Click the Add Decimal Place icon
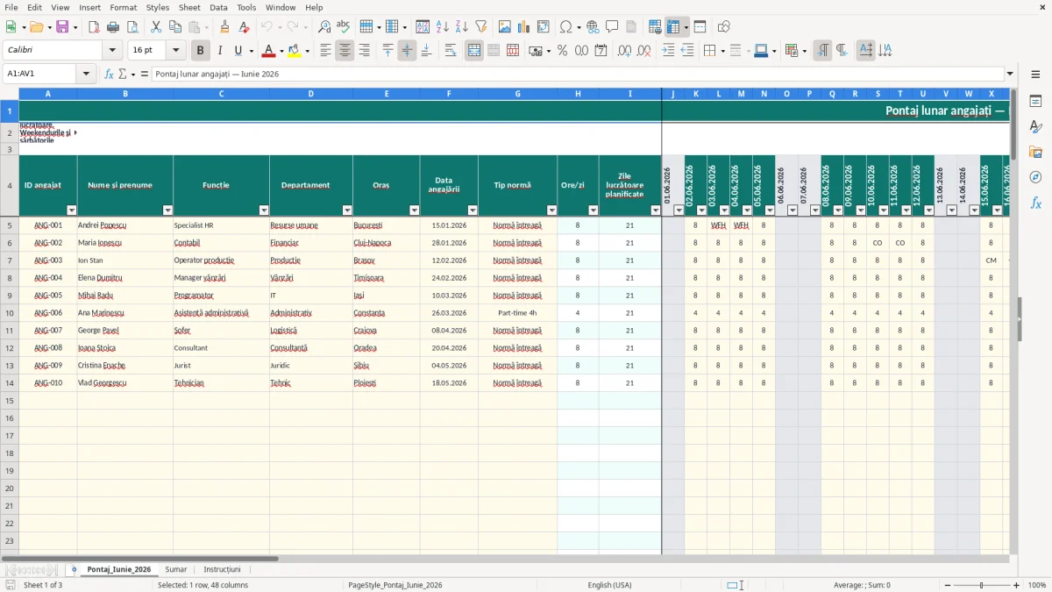Screen dimensions: 1052x592 pyautogui.click(x=625, y=51)
